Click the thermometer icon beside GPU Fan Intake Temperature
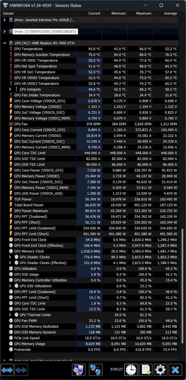 pos(11,95)
